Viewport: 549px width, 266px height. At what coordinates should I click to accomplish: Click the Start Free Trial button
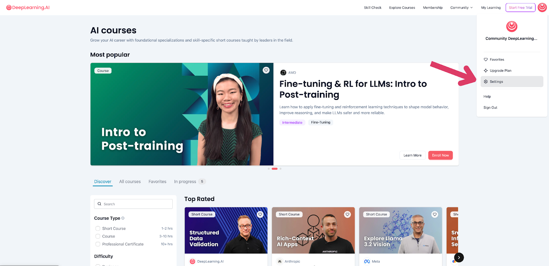520,8
